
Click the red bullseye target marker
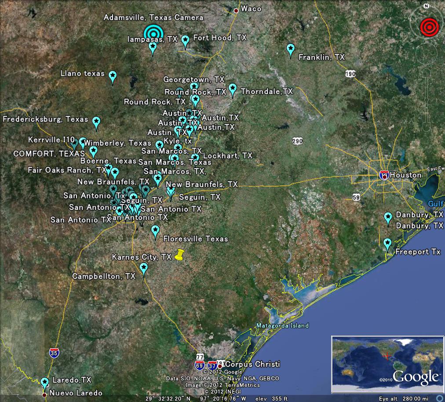(429, 27)
